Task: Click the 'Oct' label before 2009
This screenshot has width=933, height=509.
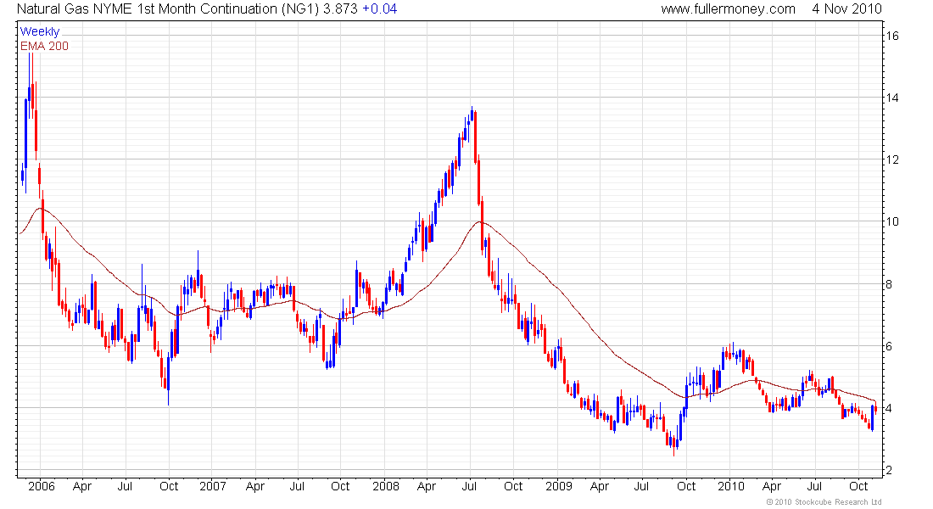Action: pos(513,486)
